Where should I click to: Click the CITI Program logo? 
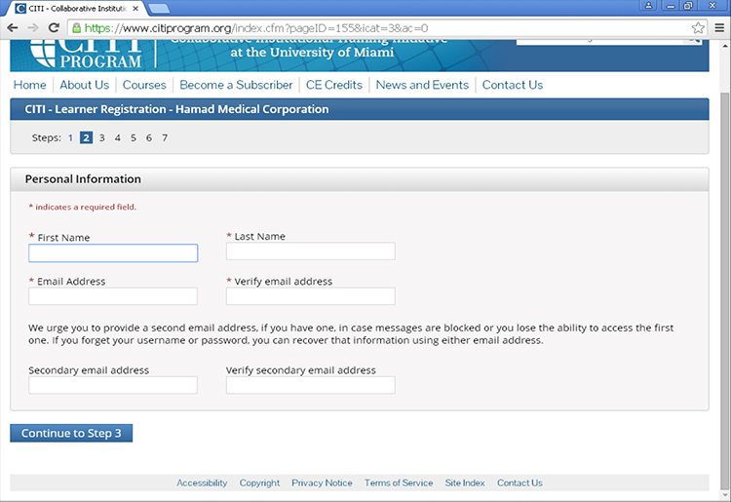pos(87,54)
